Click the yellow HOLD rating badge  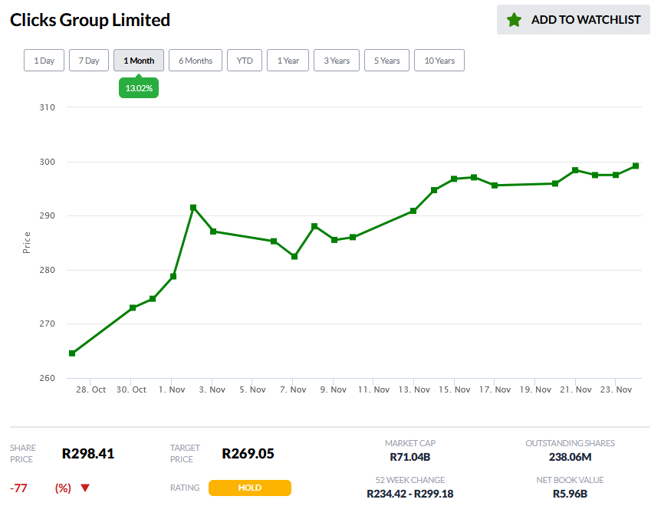[250, 488]
